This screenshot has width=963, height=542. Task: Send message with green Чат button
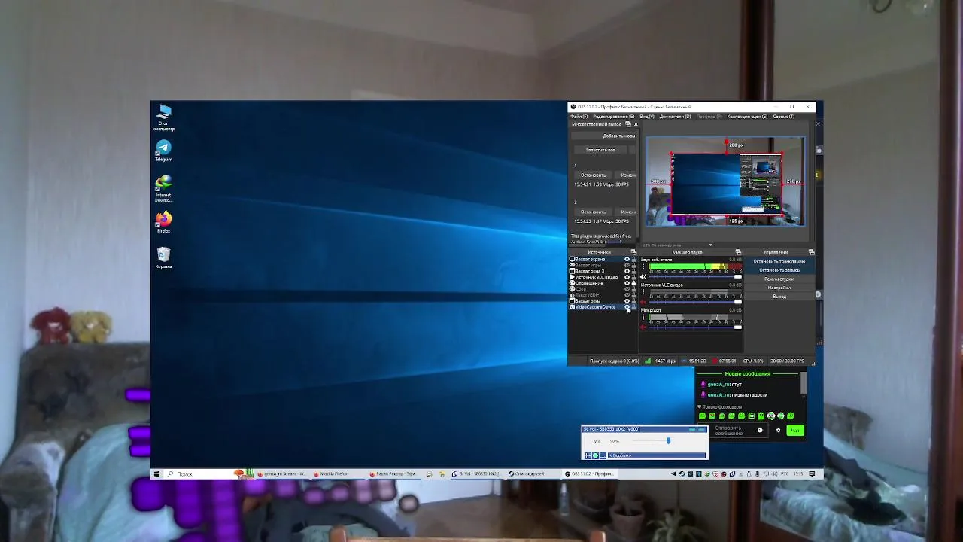(x=795, y=430)
